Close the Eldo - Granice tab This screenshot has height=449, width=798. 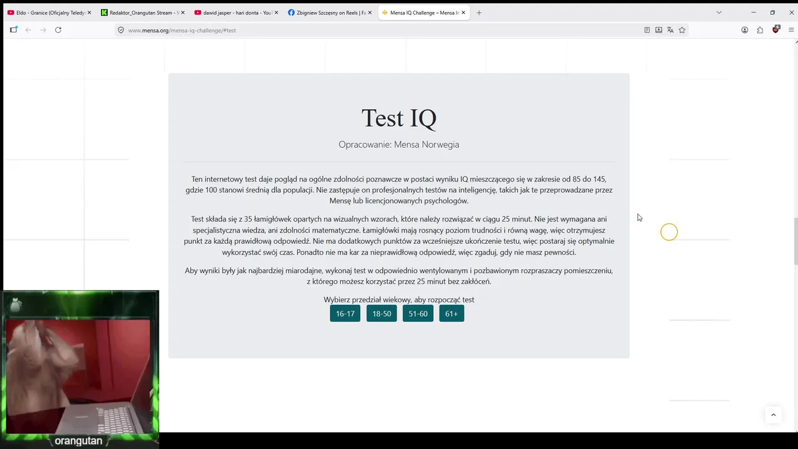(x=89, y=12)
